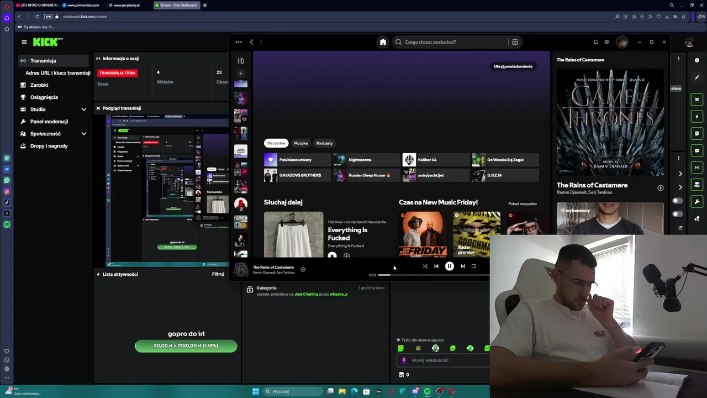Image resolution: width=707 pixels, height=398 pixels.
Task: Add track to library in Now Playing panel
Action: pos(661,188)
